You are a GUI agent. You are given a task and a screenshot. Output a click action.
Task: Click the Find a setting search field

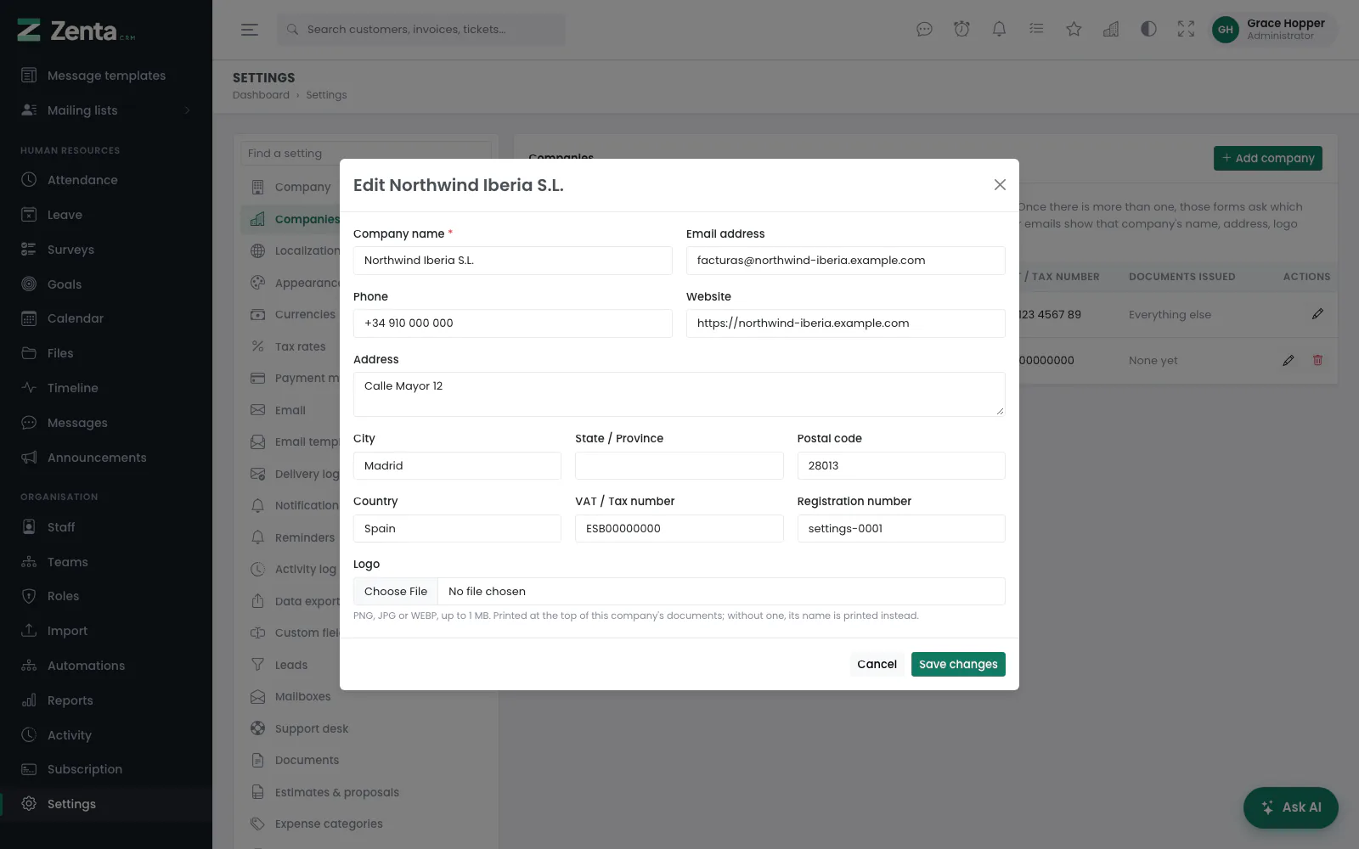(366, 153)
